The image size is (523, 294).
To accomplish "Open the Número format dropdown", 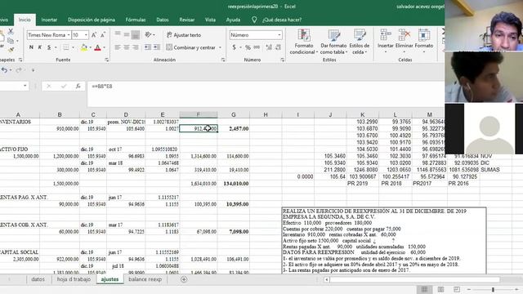I will (x=279, y=35).
